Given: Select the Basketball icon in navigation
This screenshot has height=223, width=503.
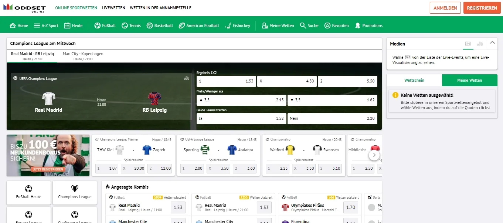Looking at the screenshot, I should (x=150, y=26).
